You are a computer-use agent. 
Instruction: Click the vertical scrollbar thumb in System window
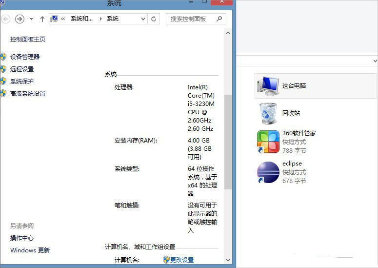click(228, 142)
